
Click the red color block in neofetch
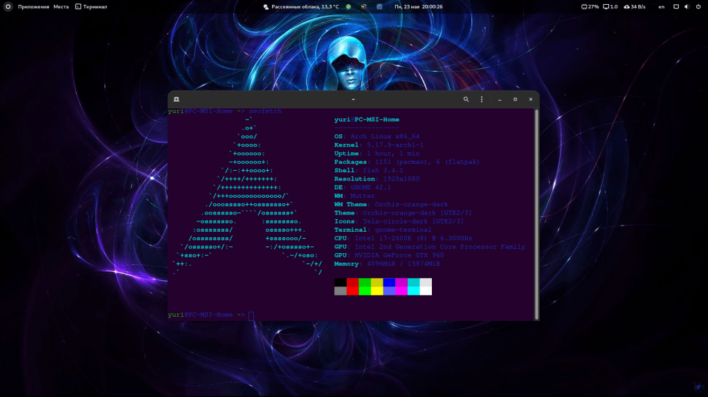pyautogui.click(x=352, y=282)
